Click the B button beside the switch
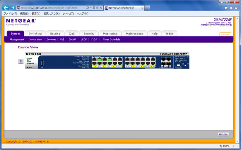The width and height of the screenshot is (241, 150). [x=21, y=61]
